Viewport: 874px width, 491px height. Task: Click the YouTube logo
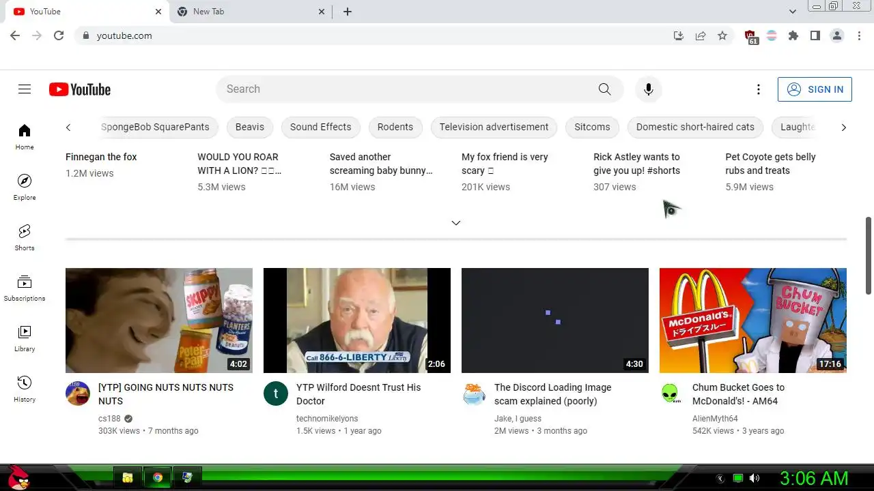click(80, 89)
